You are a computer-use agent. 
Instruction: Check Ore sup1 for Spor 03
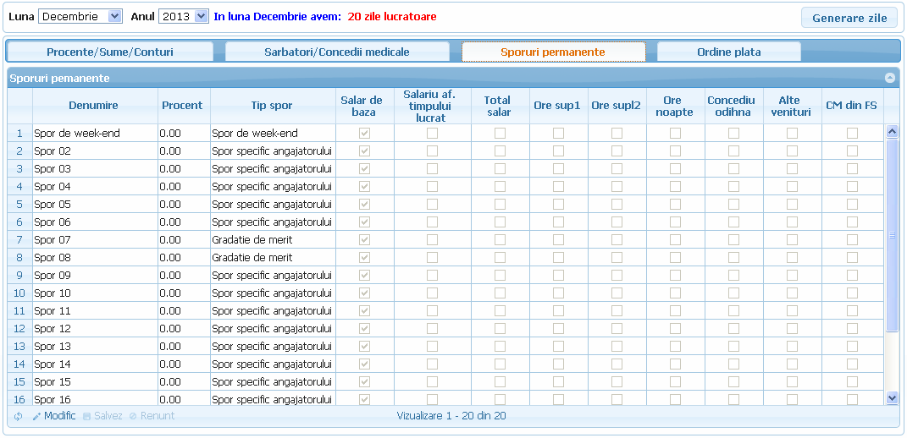pyautogui.click(x=558, y=169)
